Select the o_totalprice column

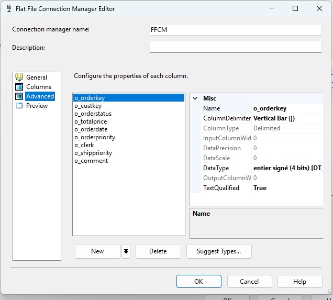click(129, 121)
